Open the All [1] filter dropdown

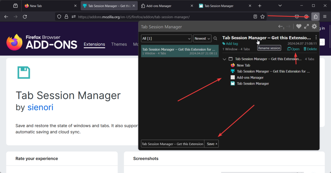point(166,38)
